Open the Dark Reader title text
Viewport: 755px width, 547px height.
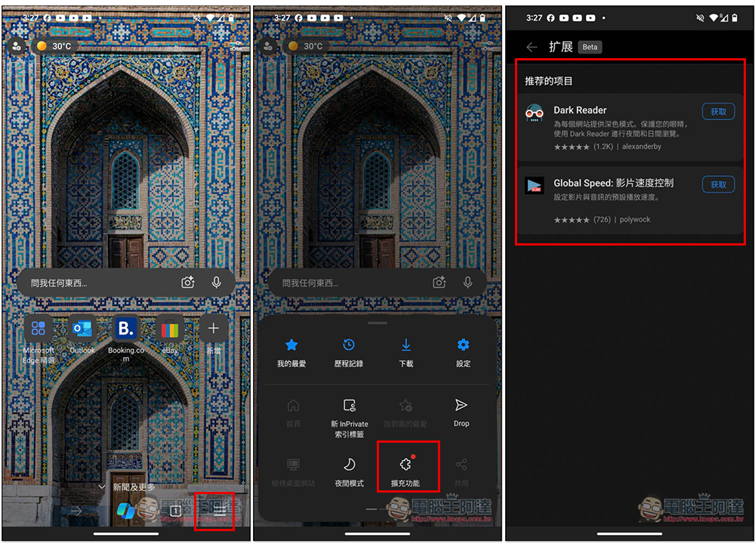coord(580,110)
